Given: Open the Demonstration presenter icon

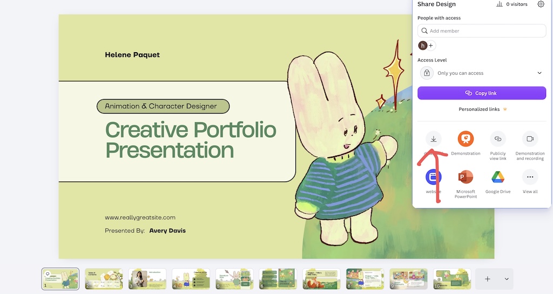Looking at the screenshot, I should (466, 139).
